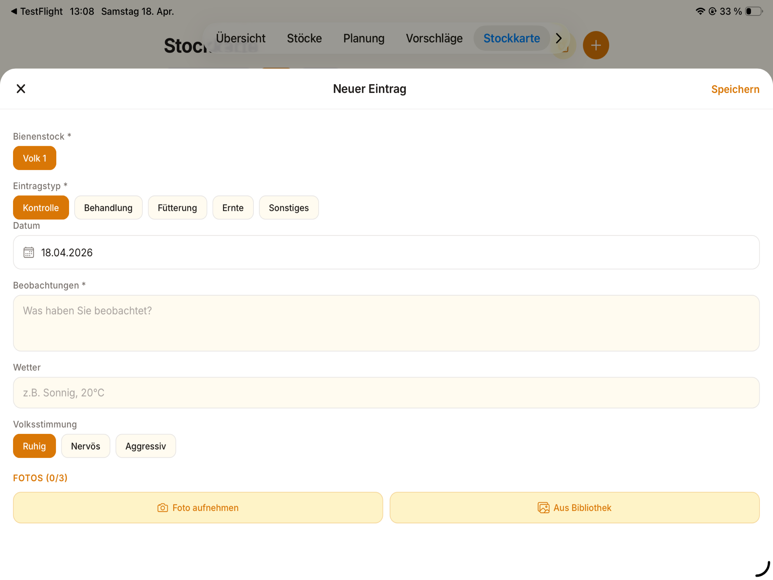Tap the orange plus add button
Screen dimensions: 773x580
click(x=596, y=45)
